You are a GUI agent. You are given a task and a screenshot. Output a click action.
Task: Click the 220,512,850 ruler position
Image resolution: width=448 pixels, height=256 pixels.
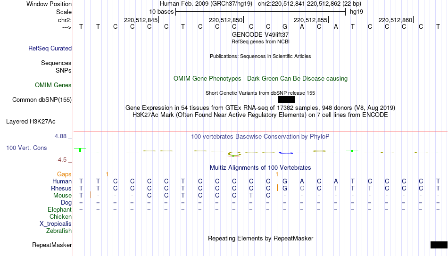[225, 20]
